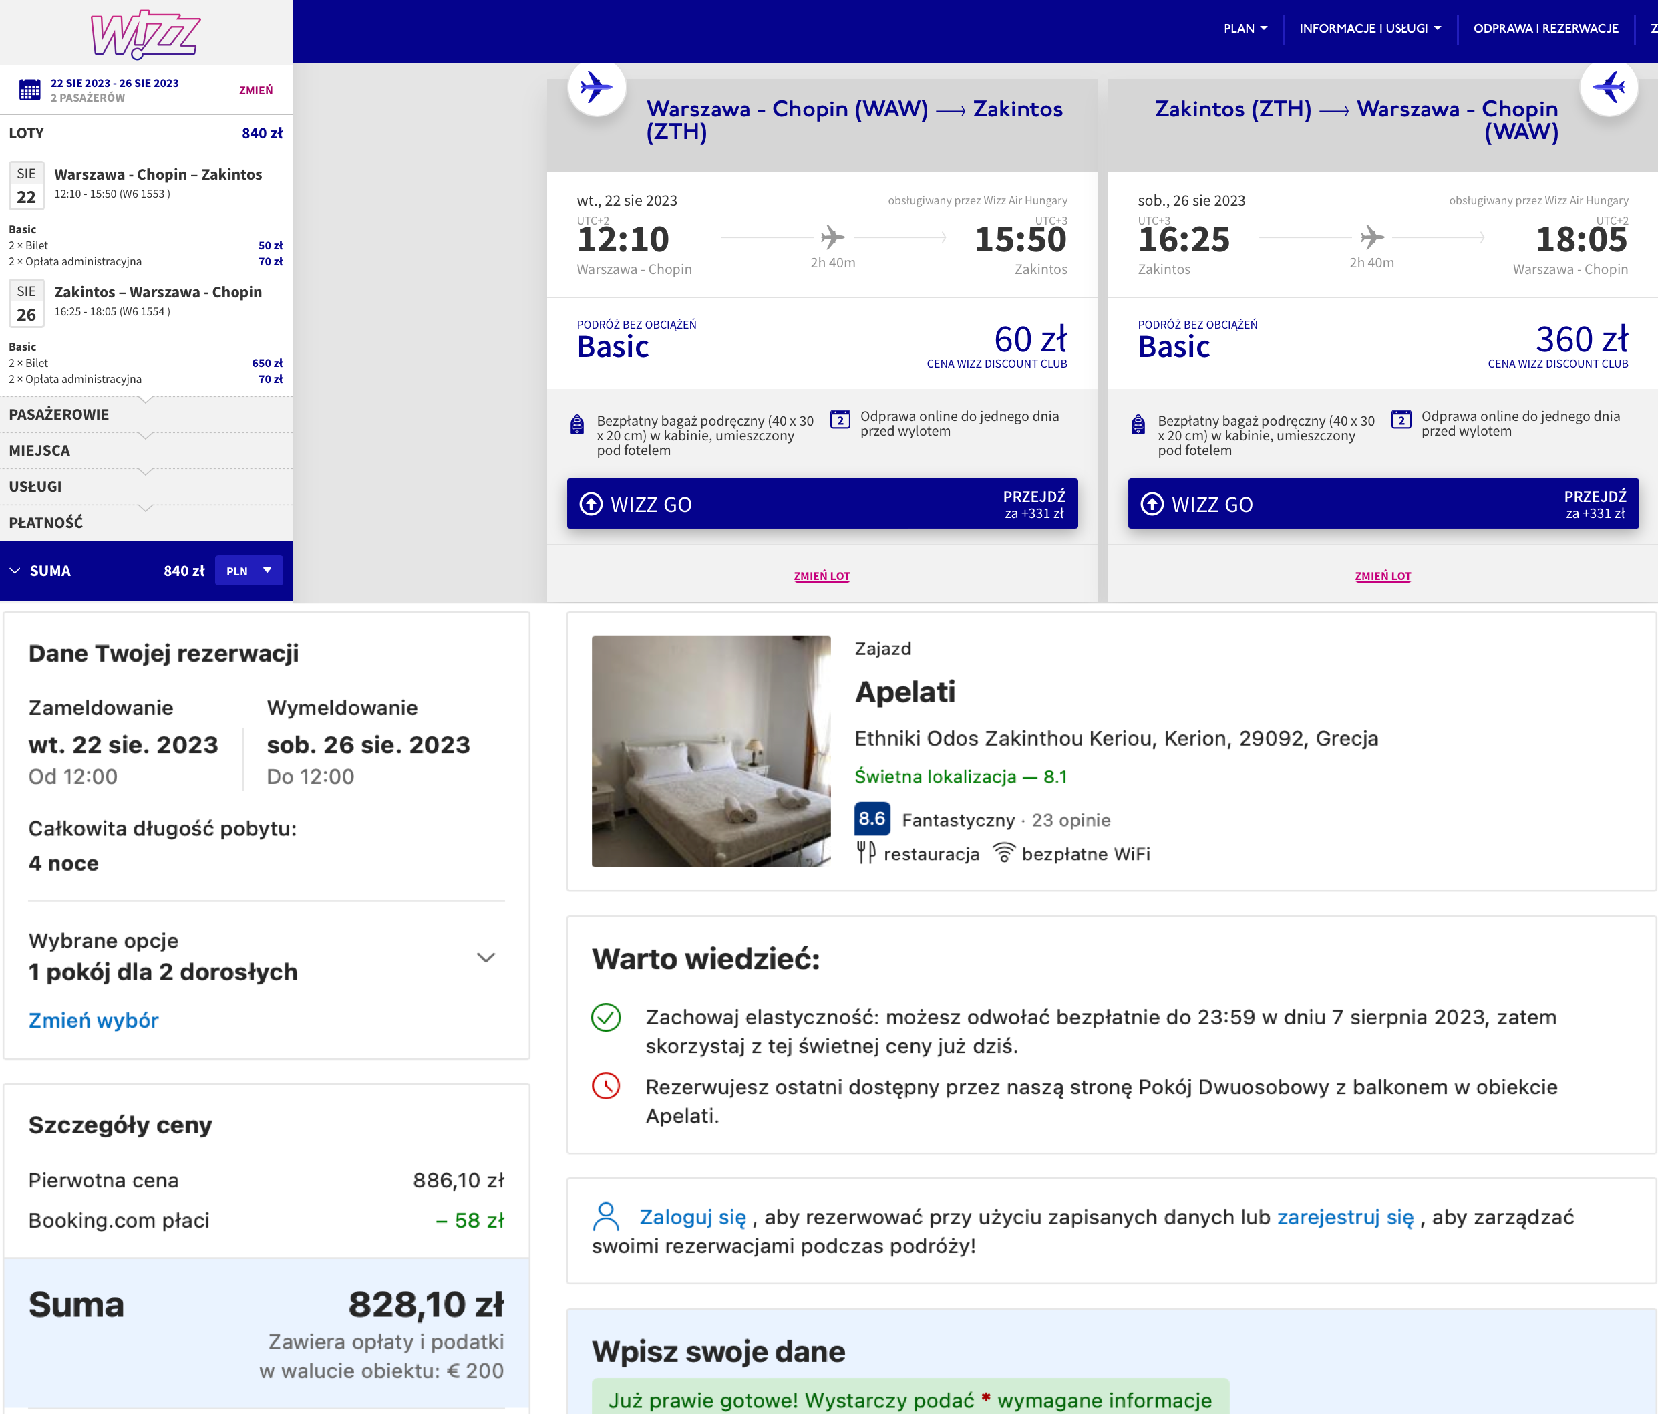Image resolution: width=1658 pixels, height=1414 pixels.
Task: Expand the Wybrane opcje chevron
Action: [x=486, y=957]
